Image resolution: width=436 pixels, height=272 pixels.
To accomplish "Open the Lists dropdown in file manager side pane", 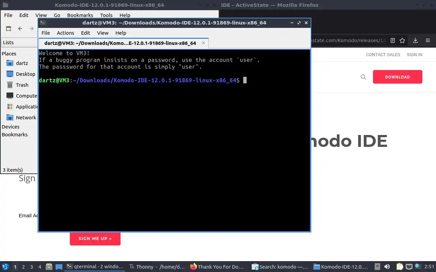I will (19, 42).
